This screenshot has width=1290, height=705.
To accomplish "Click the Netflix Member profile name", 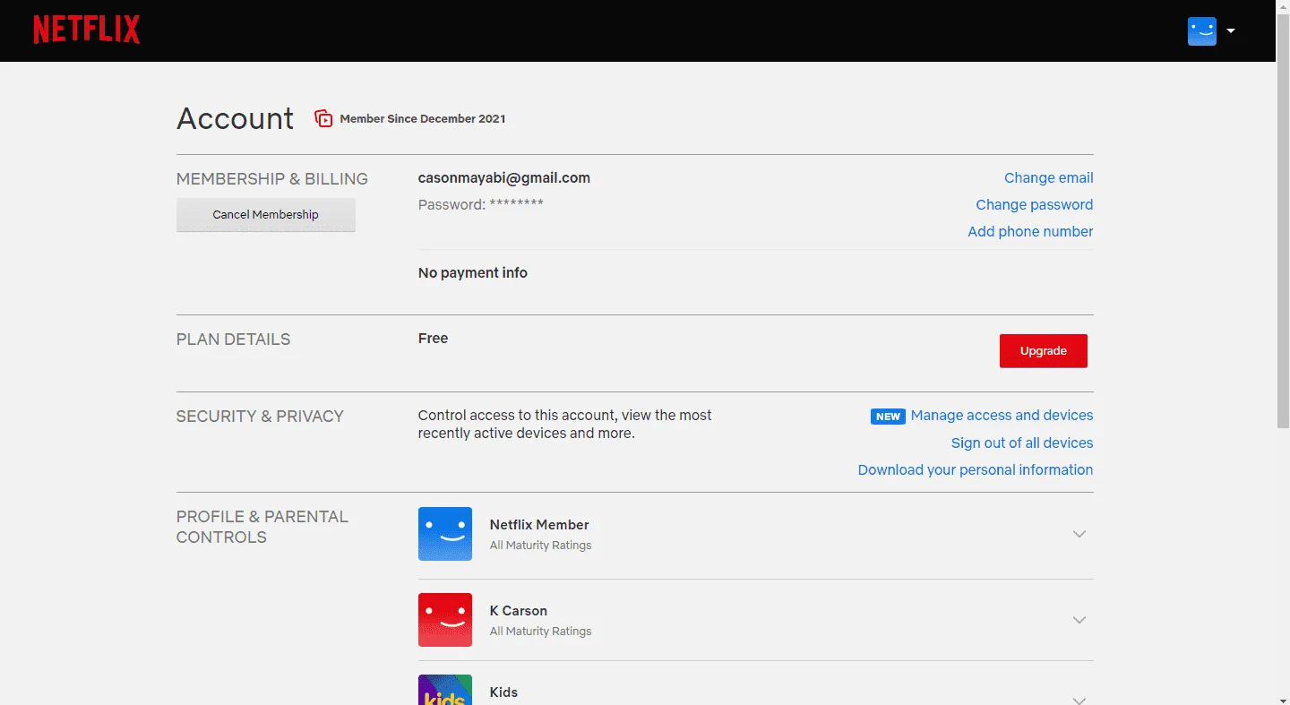I will coord(539,525).
